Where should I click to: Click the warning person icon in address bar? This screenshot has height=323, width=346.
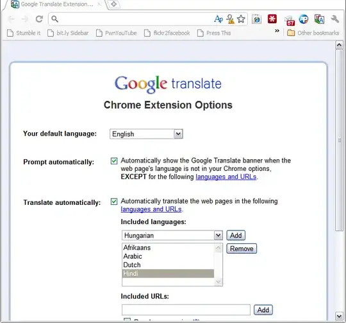click(231, 19)
